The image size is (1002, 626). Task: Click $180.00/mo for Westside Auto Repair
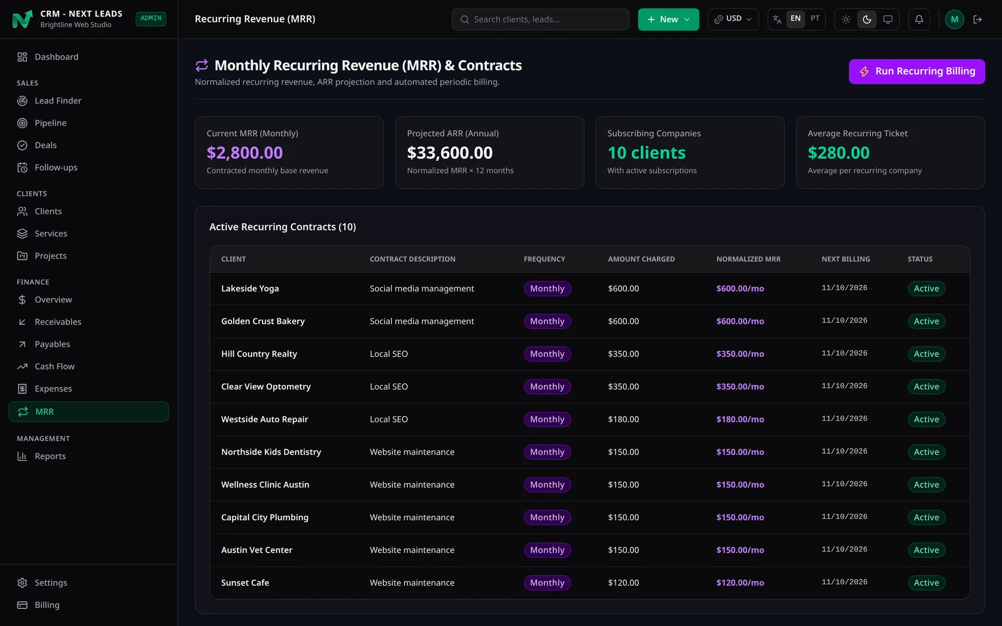coord(740,419)
